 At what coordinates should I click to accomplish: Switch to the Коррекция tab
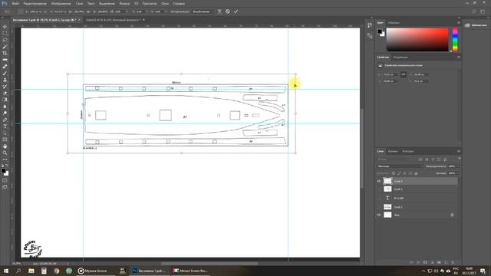point(400,58)
